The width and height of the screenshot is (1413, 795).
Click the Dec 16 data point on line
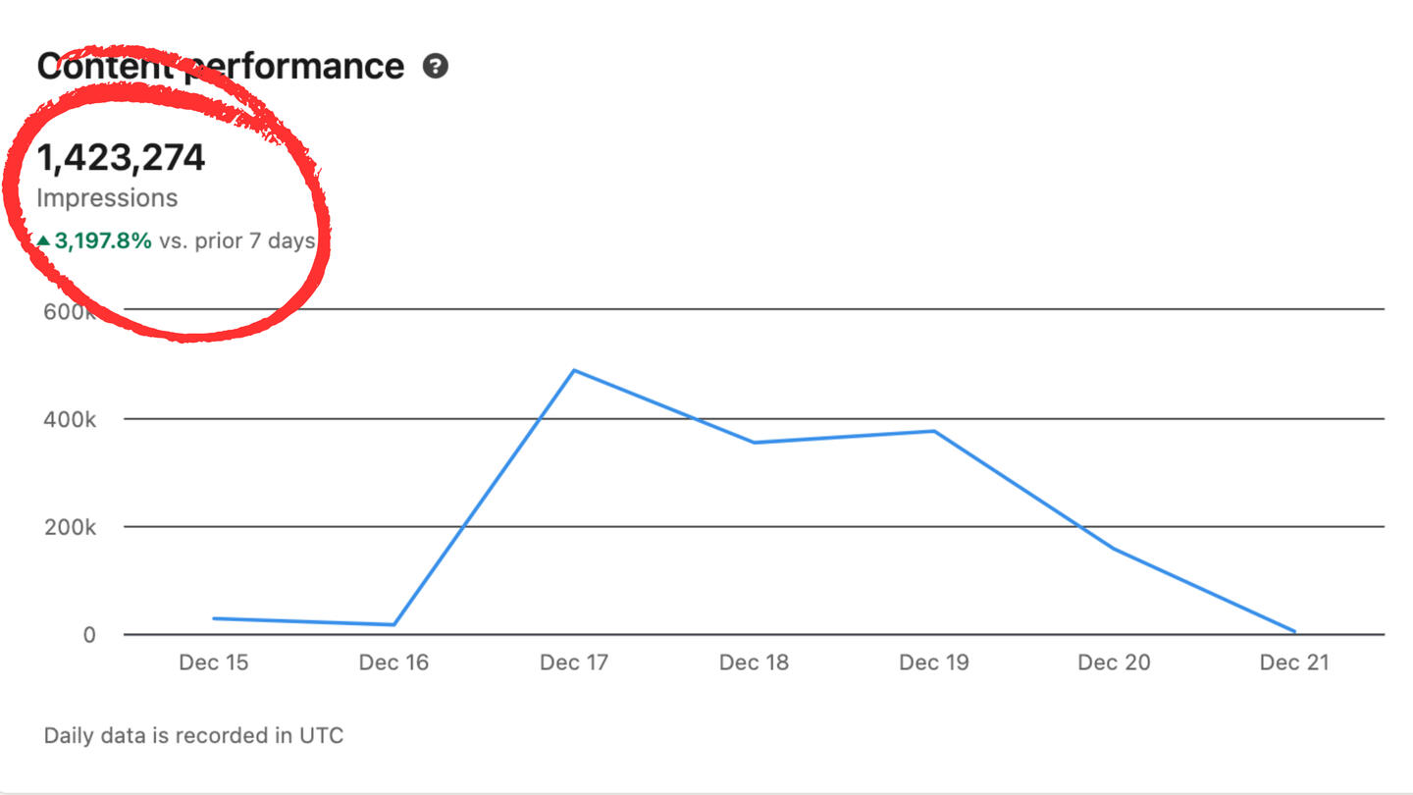click(393, 624)
